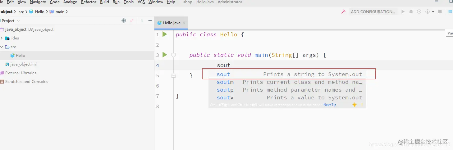Viewport: 453px width, 150px height.
Task: Click the blue grid icon in toolbar
Action: [450, 11]
